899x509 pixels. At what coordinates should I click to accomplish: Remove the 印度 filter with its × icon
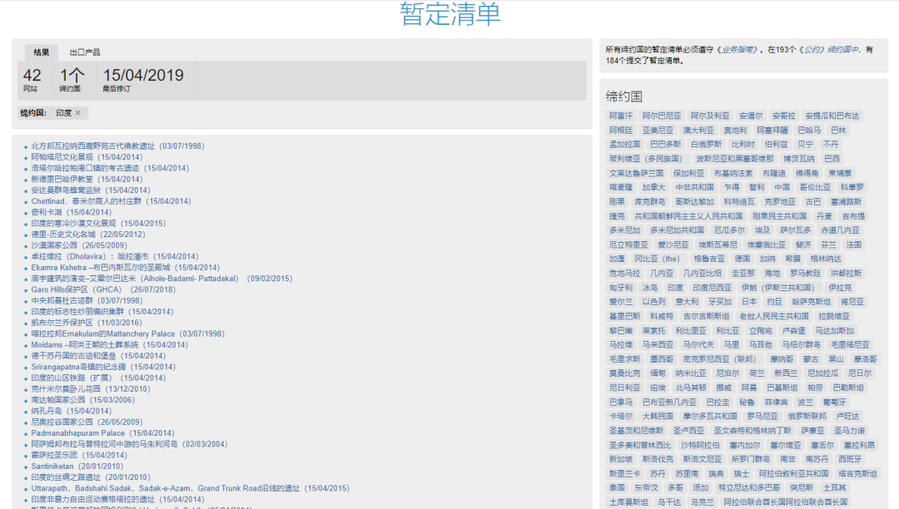click(x=78, y=113)
